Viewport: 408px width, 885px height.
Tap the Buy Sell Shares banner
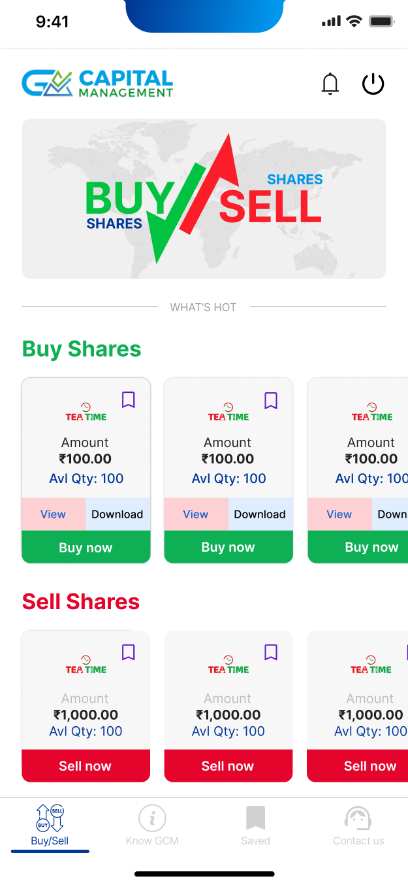point(204,199)
